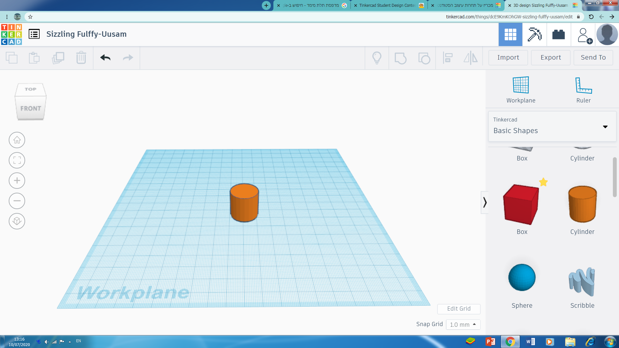The width and height of the screenshot is (619, 348).
Task: Select the orange Cylinder shape thumbnail
Action: click(582, 204)
